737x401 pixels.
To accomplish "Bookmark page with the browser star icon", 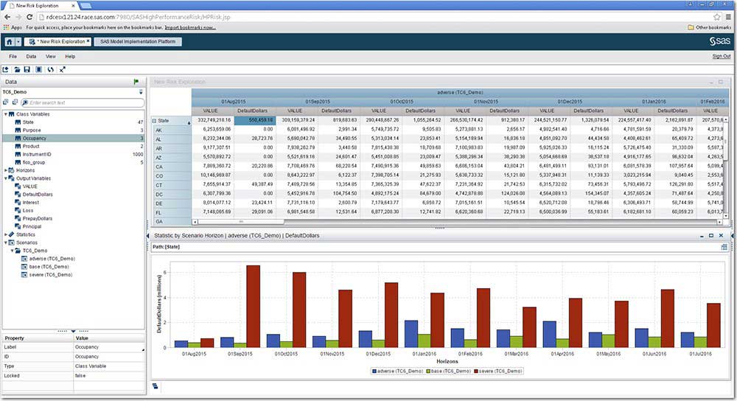I will (717, 17).
